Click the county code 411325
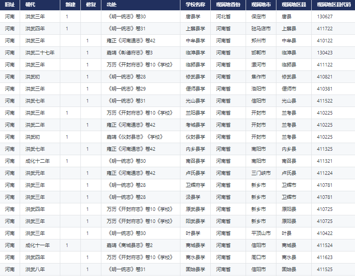This screenshot has width=355, height=276. click(x=325, y=149)
